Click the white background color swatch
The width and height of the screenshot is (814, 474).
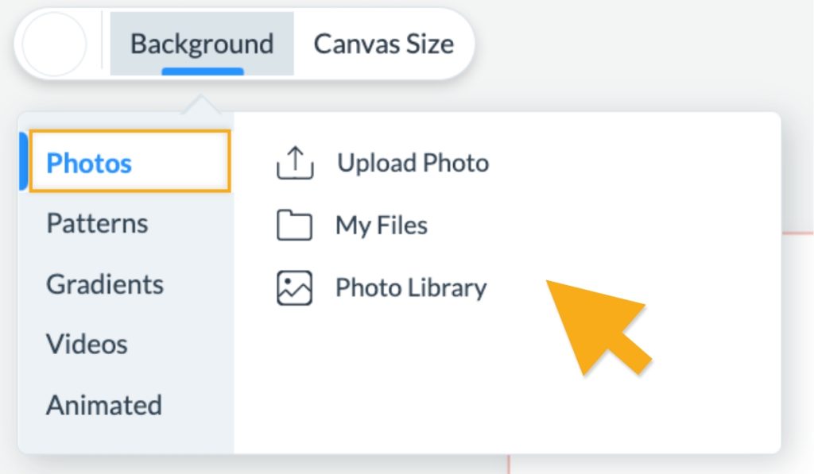pyautogui.click(x=54, y=44)
